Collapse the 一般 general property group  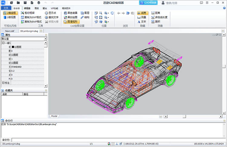pos(3,43)
